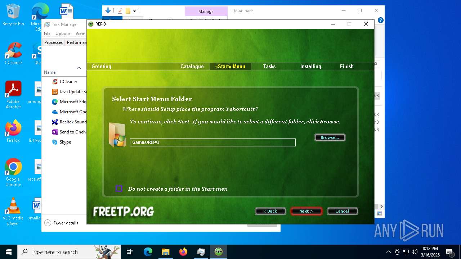Select the Tasks step tab
The image size is (461, 259).
269,66
